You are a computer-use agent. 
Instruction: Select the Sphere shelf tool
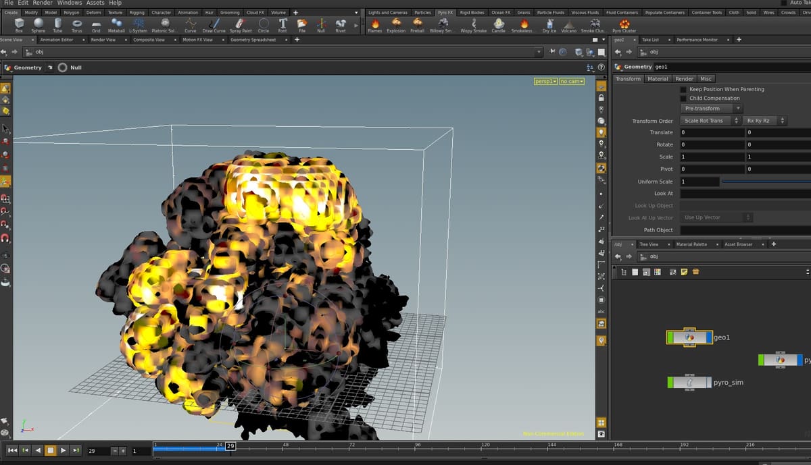[x=39, y=26]
